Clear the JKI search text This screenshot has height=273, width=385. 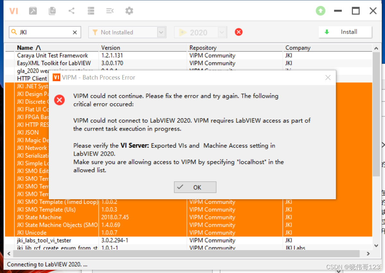click(75, 32)
